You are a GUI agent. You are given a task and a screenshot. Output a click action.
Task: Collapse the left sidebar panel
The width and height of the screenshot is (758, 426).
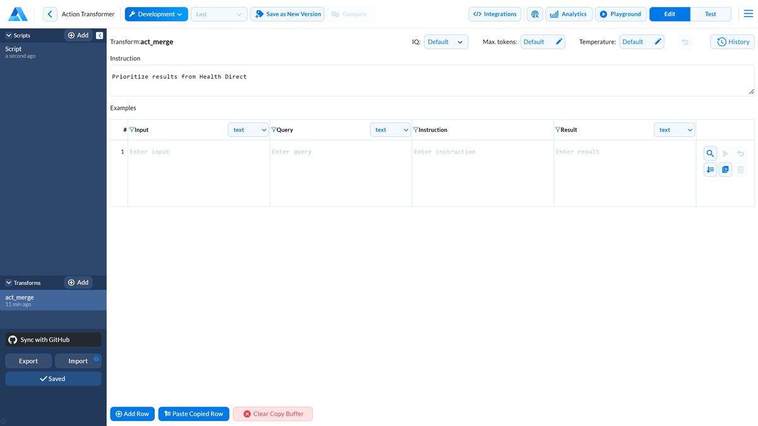pyautogui.click(x=100, y=35)
